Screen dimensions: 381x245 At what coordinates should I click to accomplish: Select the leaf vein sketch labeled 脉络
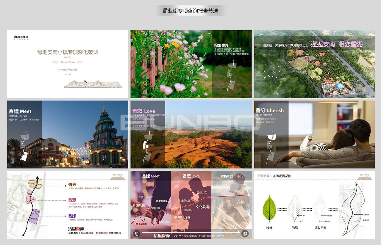[295, 208]
